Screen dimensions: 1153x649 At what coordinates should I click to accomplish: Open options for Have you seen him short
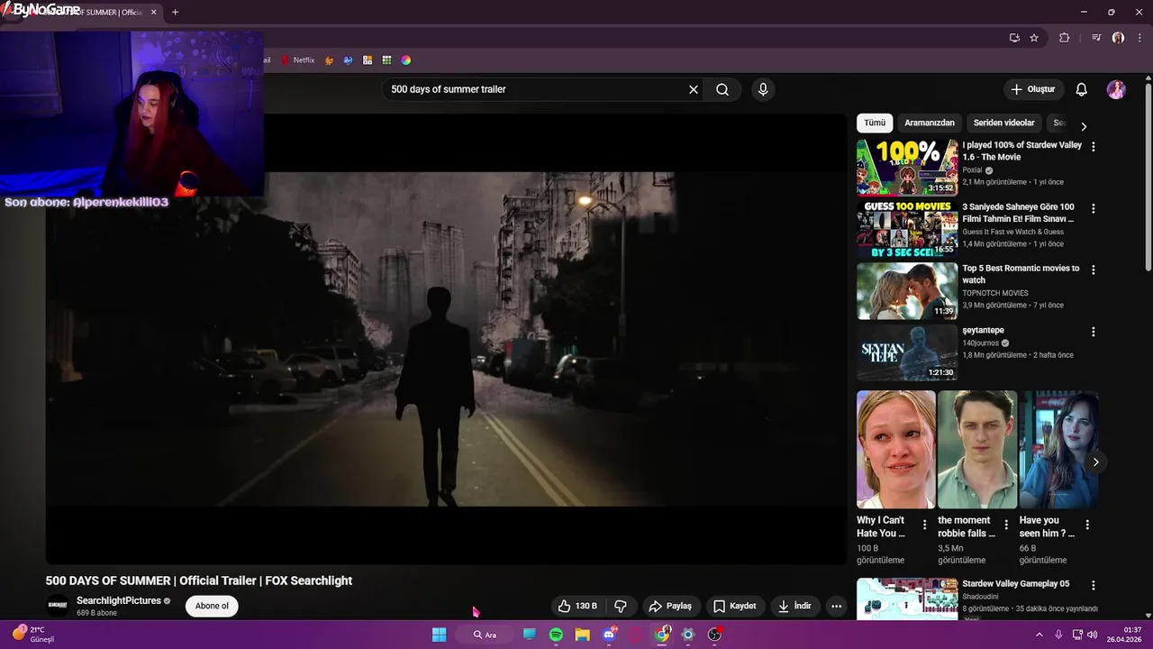pyautogui.click(x=1087, y=525)
